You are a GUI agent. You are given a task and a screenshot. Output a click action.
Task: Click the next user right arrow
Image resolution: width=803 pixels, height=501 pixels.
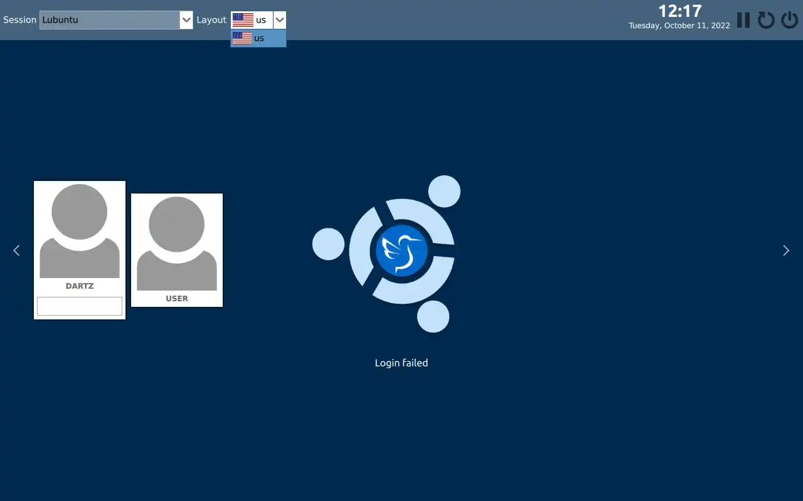click(x=786, y=250)
